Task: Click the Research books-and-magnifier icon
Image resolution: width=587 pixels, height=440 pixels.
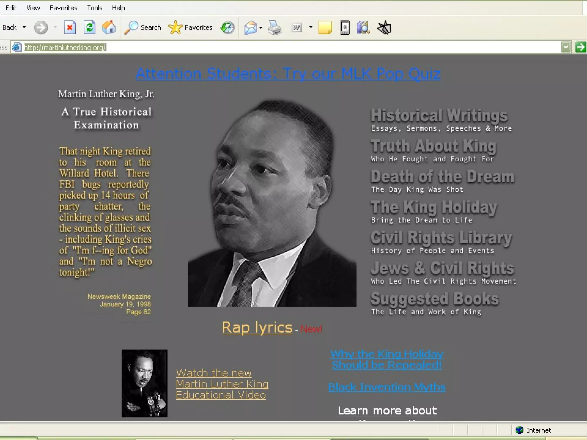Action: (363, 27)
